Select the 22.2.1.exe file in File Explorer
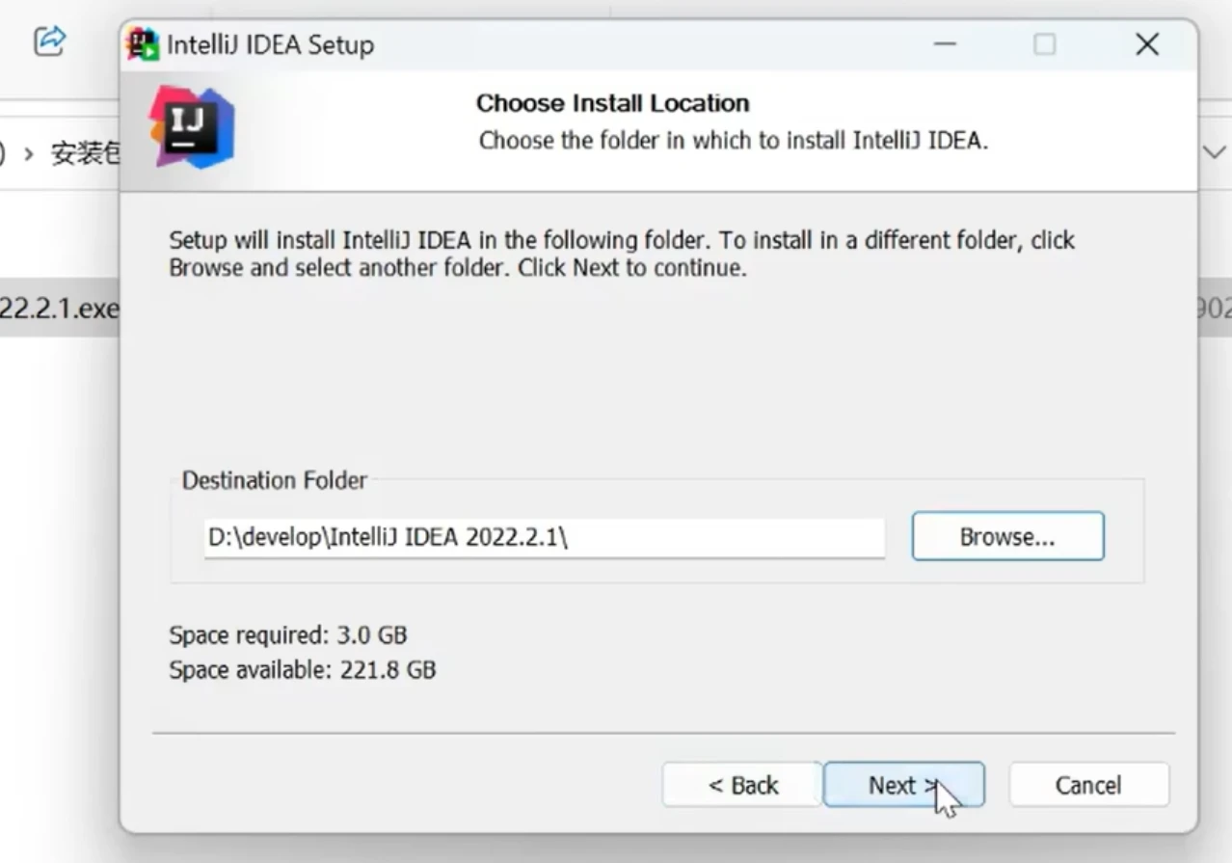1232x863 pixels. click(x=60, y=309)
